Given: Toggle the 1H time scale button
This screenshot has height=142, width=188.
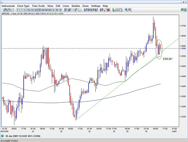Looking at the screenshot, I should [39, 10].
